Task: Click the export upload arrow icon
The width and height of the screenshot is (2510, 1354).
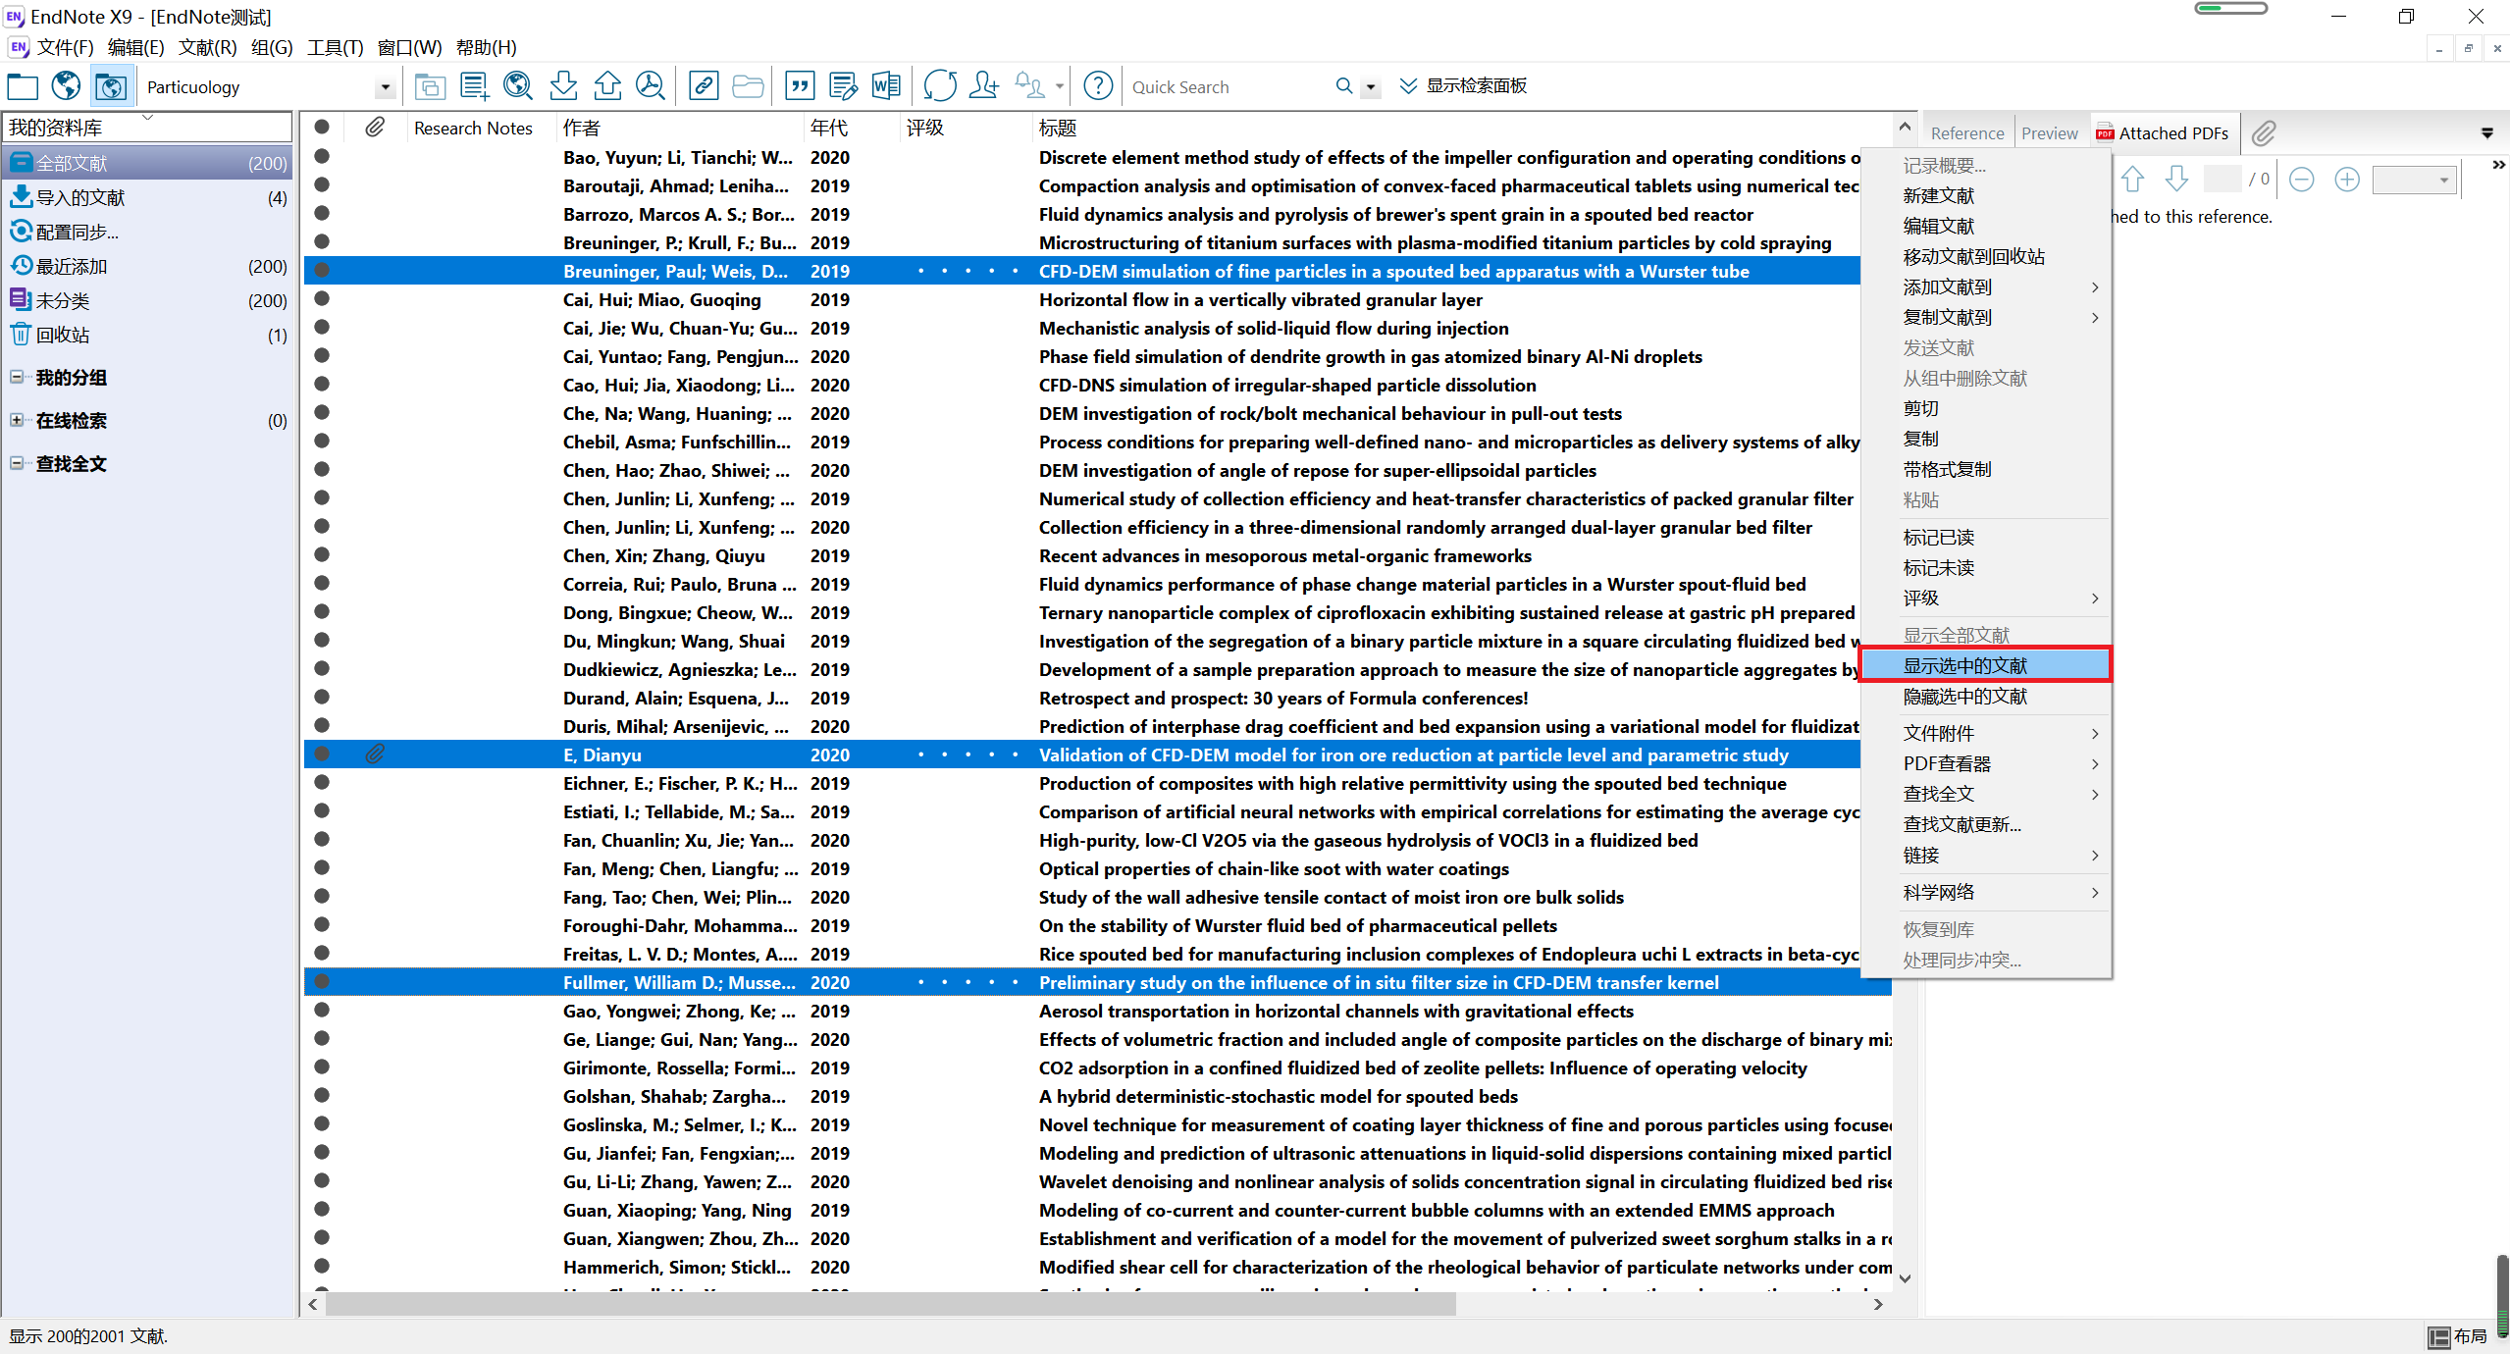Action: pyautogui.click(x=607, y=87)
